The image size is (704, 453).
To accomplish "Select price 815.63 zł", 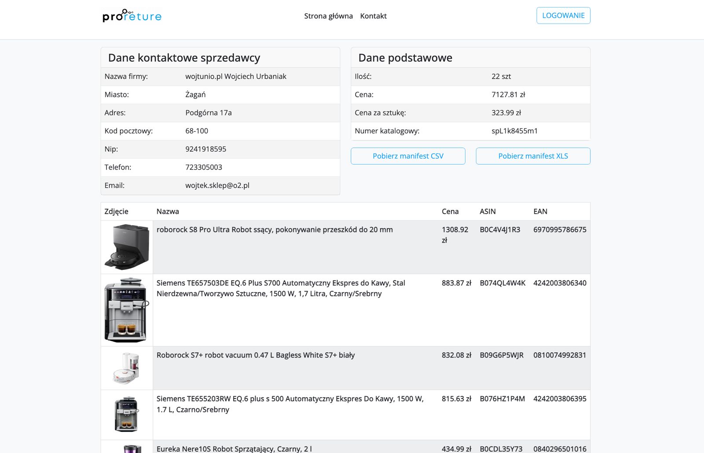I will click(456, 398).
